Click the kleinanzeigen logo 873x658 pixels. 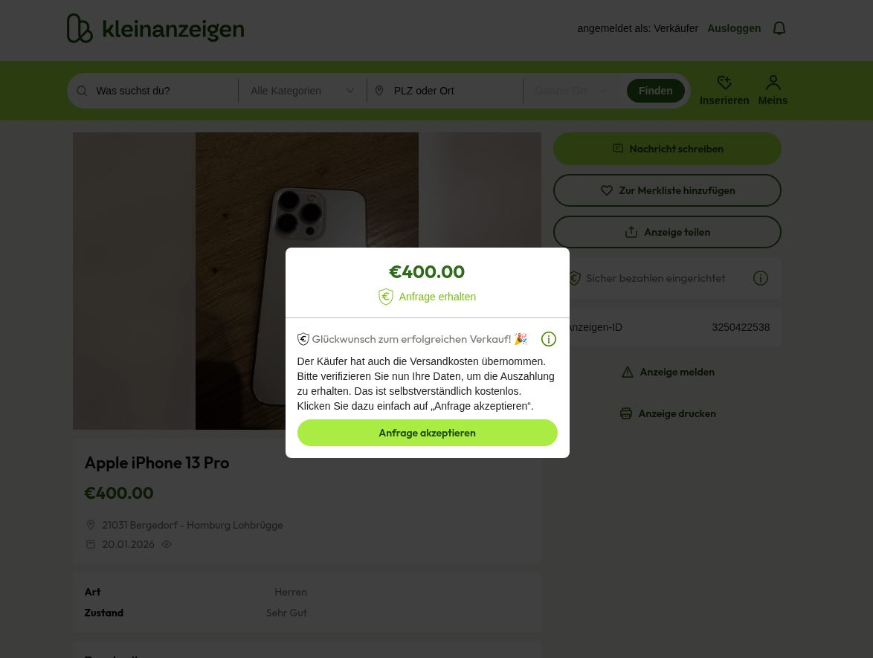[155, 29]
